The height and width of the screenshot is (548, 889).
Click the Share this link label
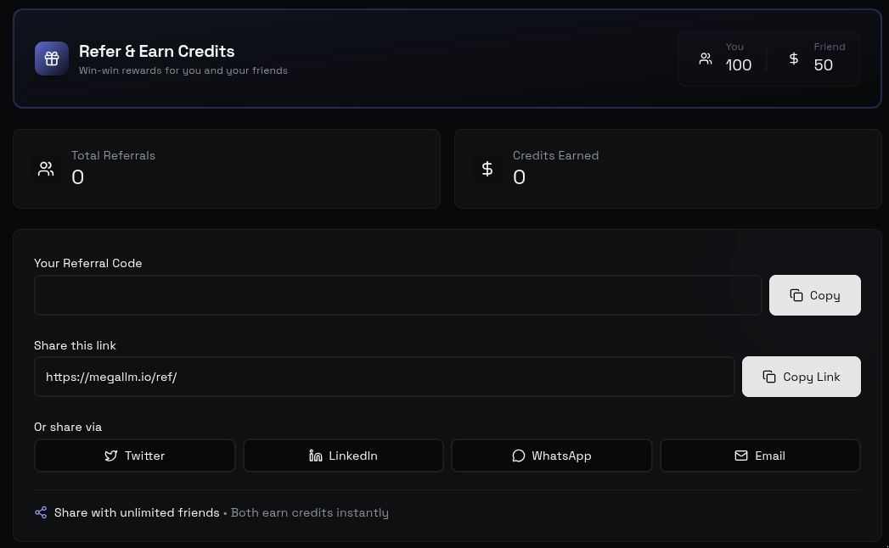[x=75, y=345]
